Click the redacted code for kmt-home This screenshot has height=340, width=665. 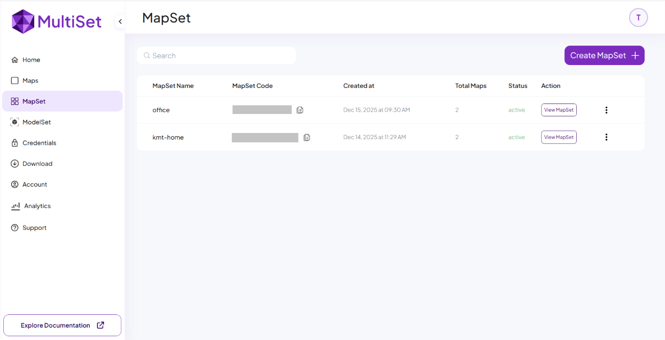265,137
